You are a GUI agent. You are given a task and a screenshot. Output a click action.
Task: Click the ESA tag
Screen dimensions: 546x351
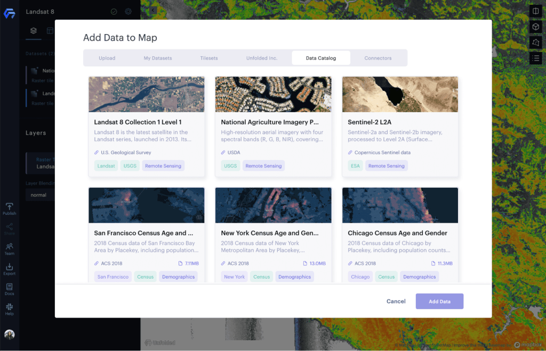click(x=355, y=166)
